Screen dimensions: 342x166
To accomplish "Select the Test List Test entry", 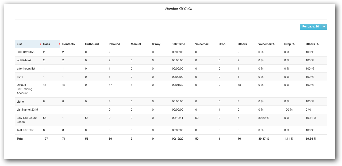I will (25, 130).
